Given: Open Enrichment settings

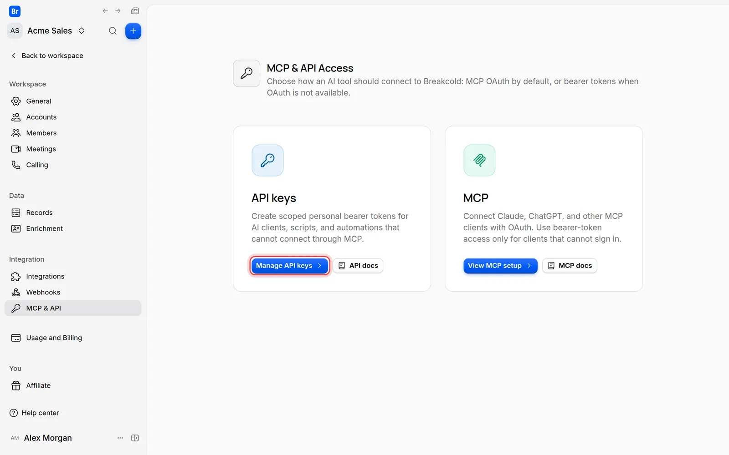Looking at the screenshot, I should click(73, 228).
